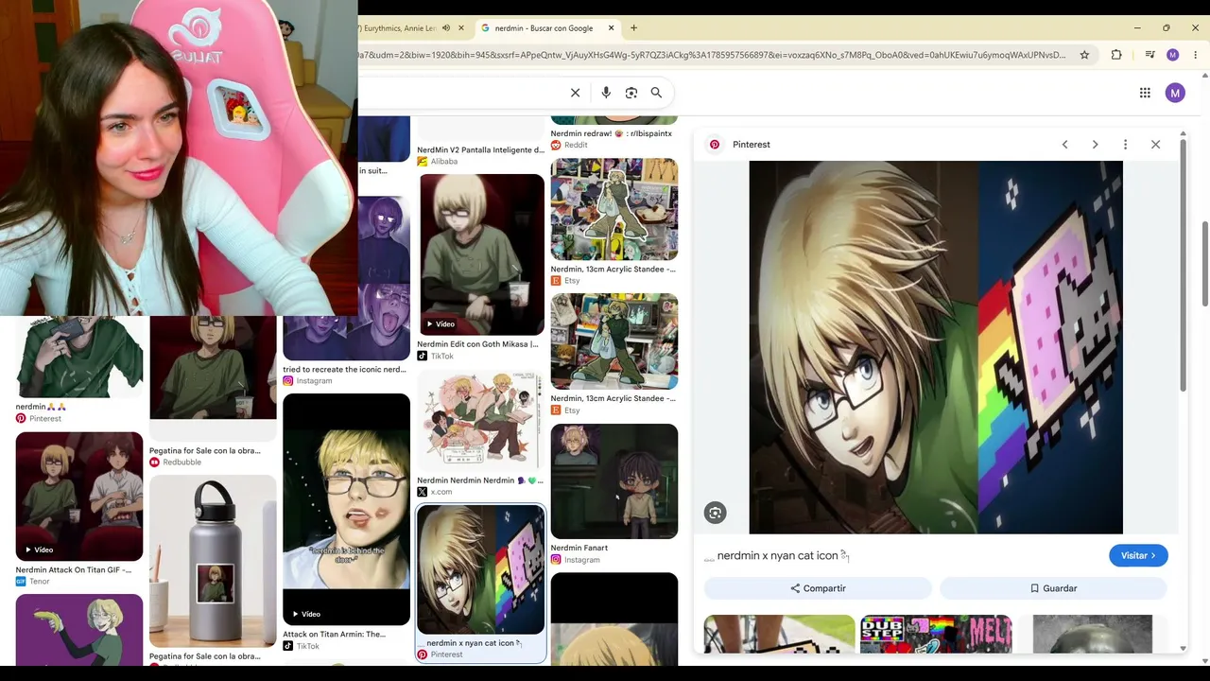Select the nerdmin - Buscar con Google tab

pos(544,28)
